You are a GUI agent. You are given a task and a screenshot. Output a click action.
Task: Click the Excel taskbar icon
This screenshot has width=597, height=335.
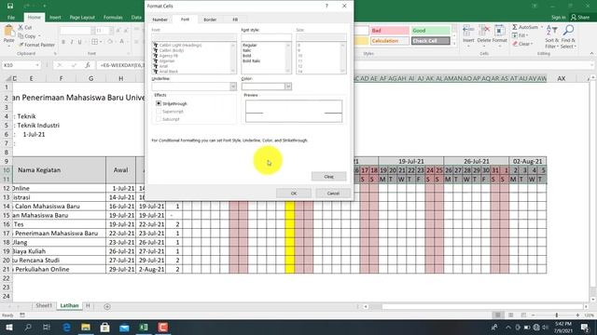(x=144, y=328)
